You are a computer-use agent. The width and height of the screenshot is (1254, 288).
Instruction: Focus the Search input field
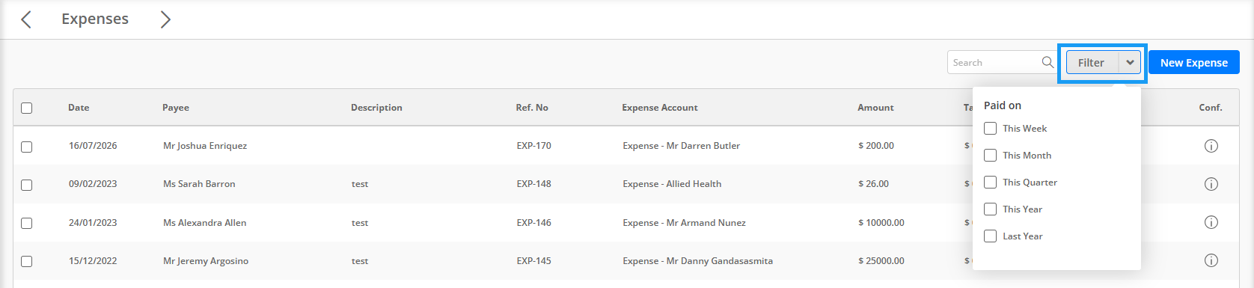(x=995, y=63)
